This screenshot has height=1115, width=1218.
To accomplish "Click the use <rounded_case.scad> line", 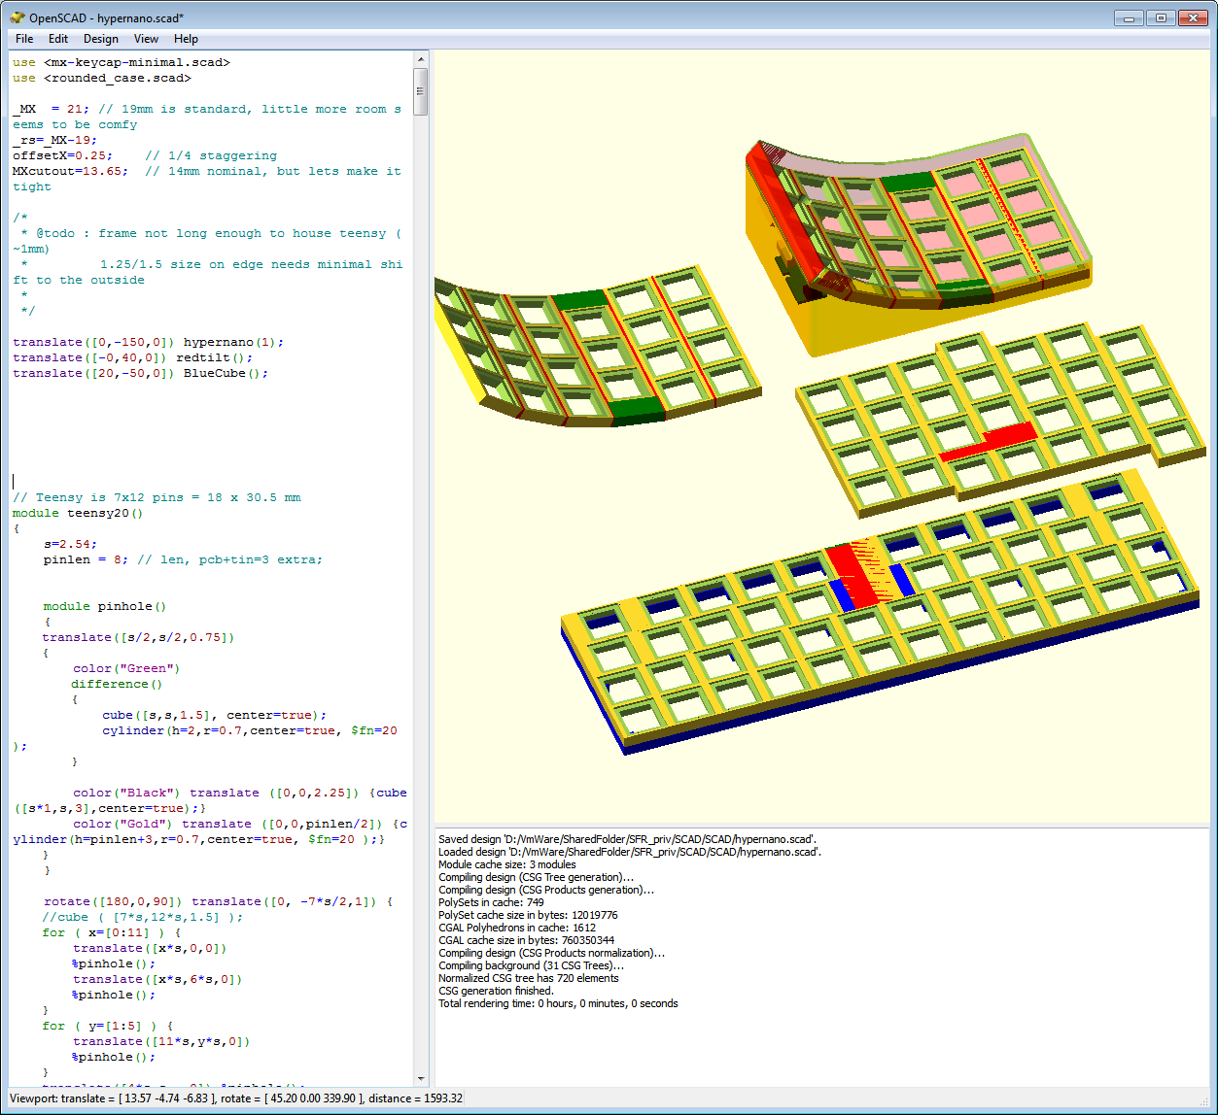I will (x=102, y=78).
